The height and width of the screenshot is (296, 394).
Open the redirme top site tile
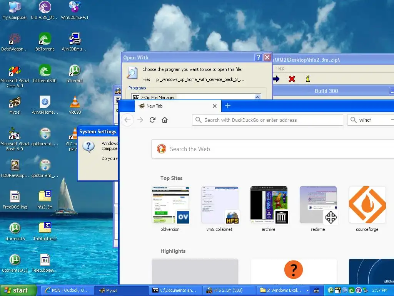[318, 209]
